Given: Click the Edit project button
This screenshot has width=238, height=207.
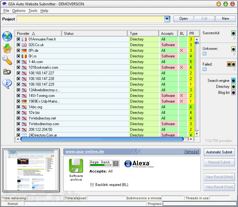Looking at the screenshot, I should point(204,19).
